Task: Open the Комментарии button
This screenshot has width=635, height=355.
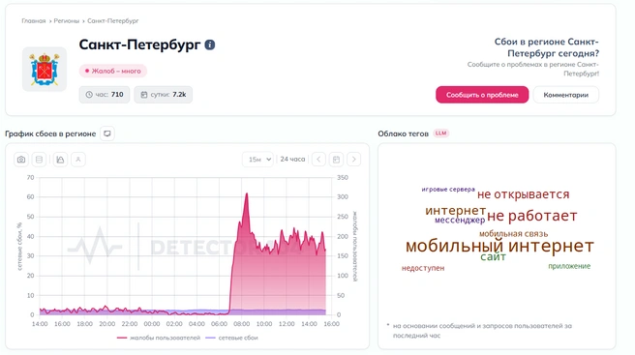Action: coord(565,95)
